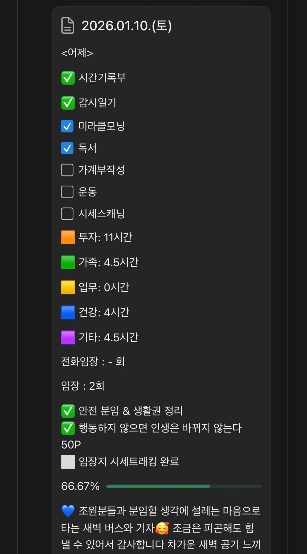Check the 가계부작성 checkbox
This screenshot has height=554, width=307.
click(67, 170)
